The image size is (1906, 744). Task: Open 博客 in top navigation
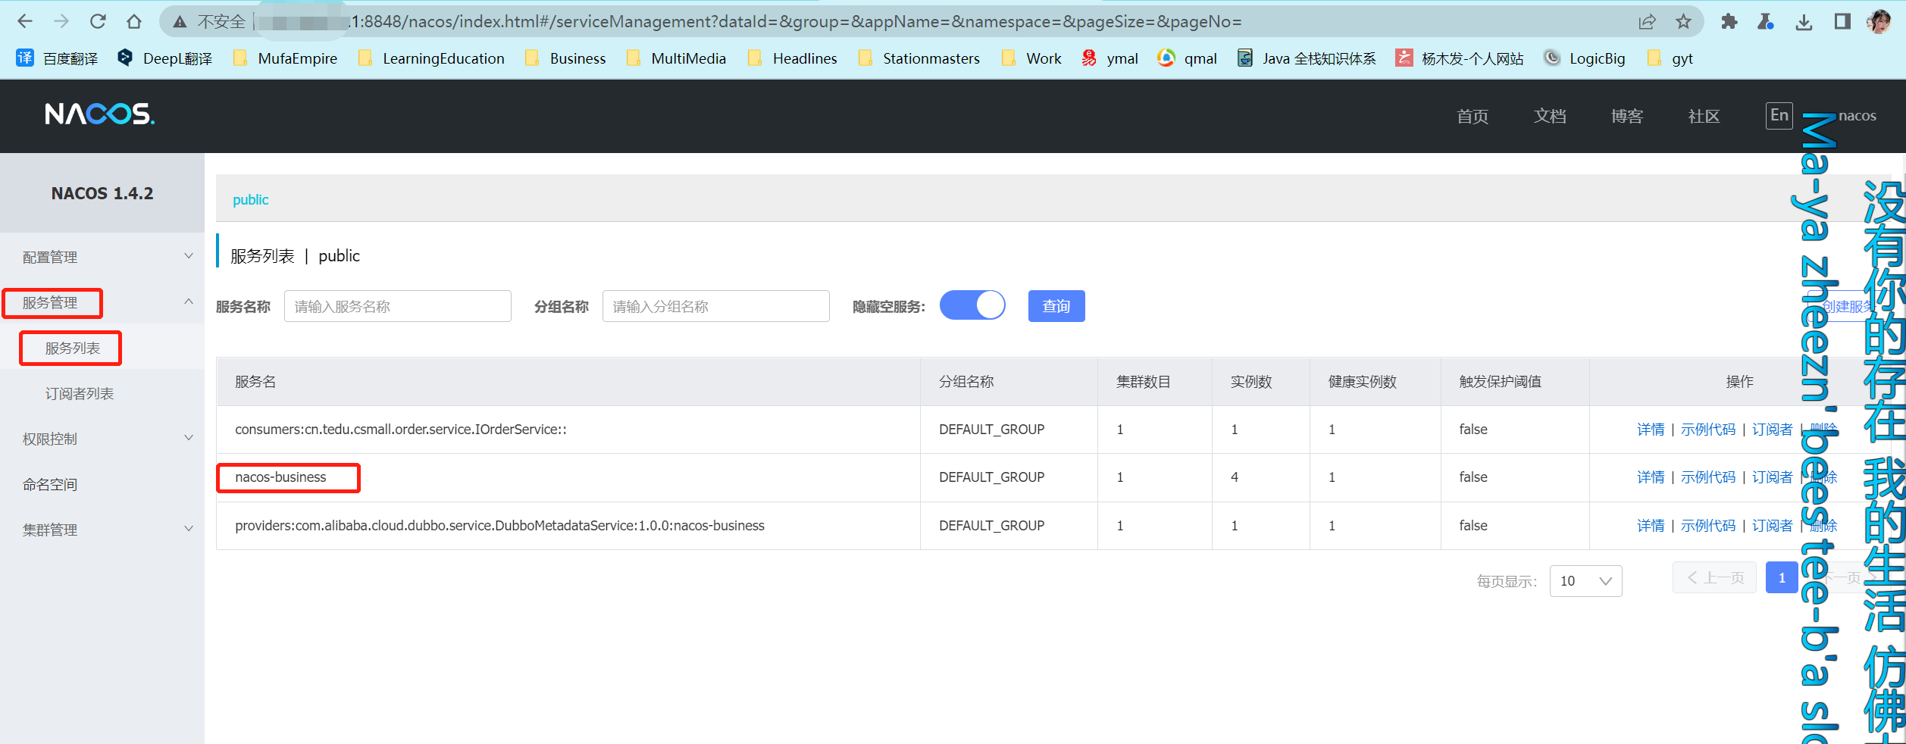click(1627, 116)
